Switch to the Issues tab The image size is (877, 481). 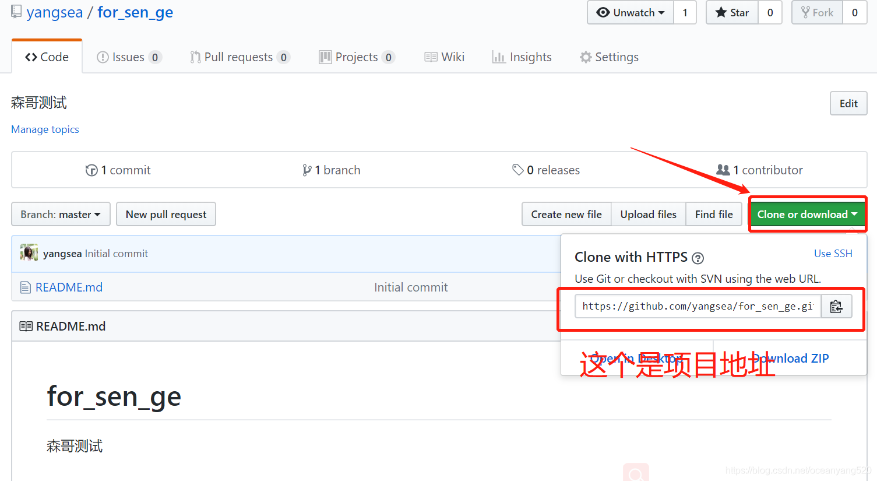pyautogui.click(x=129, y=57)
